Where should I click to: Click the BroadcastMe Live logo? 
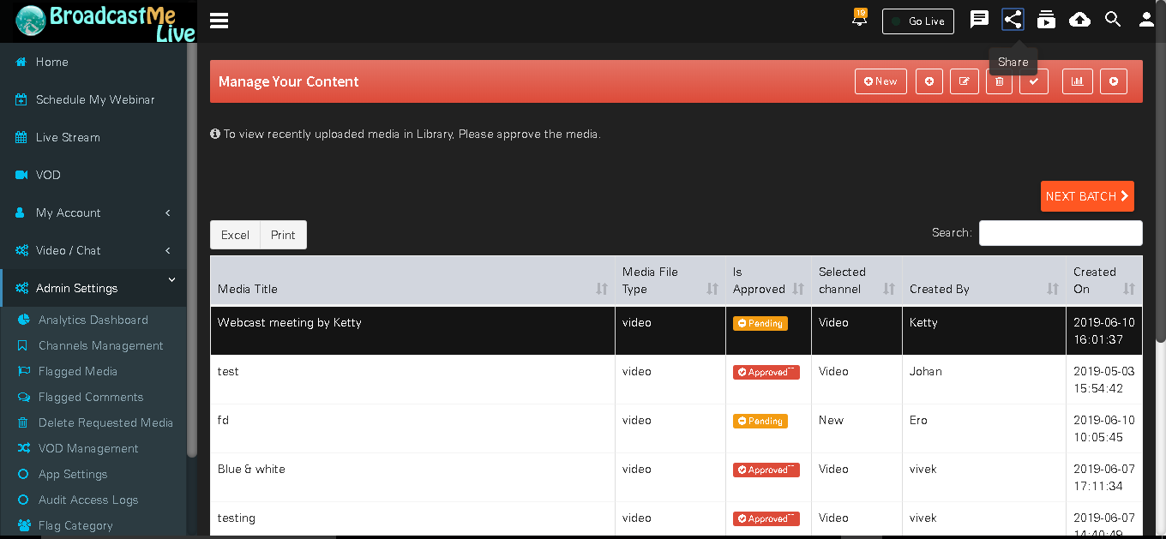point(105,22)
